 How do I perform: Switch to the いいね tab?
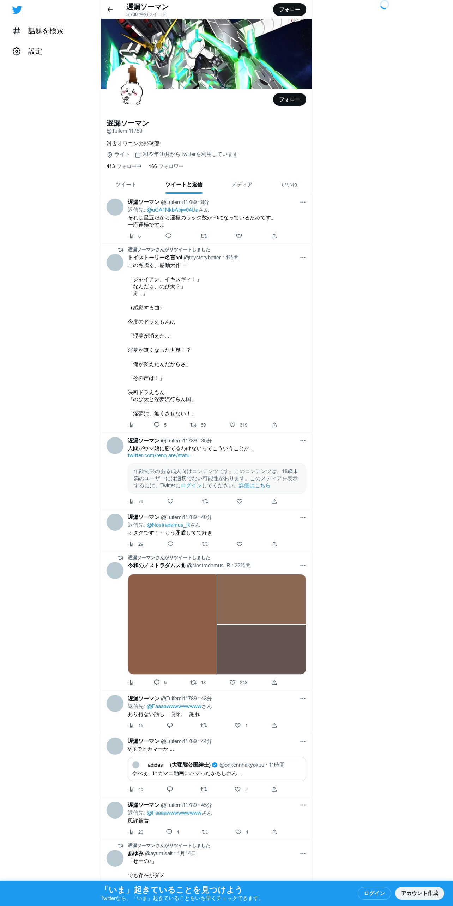point(290,185)
